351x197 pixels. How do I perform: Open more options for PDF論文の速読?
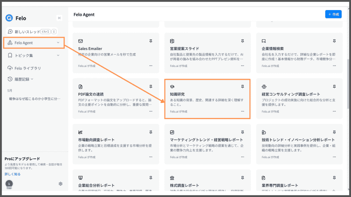pyautogui.click(x=151, y=111)
